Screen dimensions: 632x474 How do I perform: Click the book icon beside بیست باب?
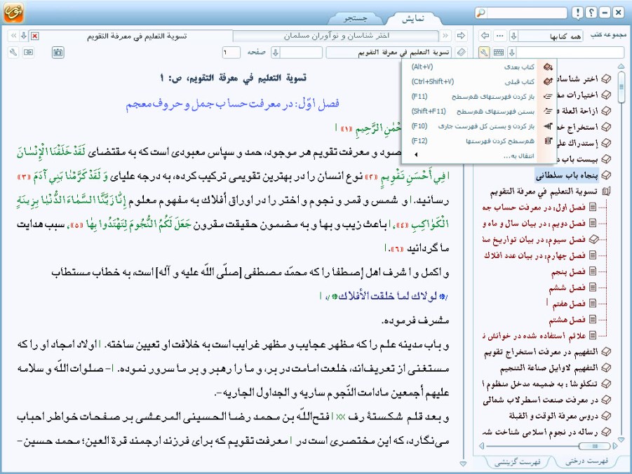(606, 159)
